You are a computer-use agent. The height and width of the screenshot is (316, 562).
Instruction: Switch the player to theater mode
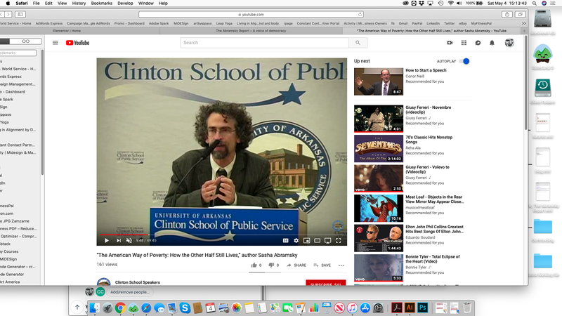(x=318, y=240)
